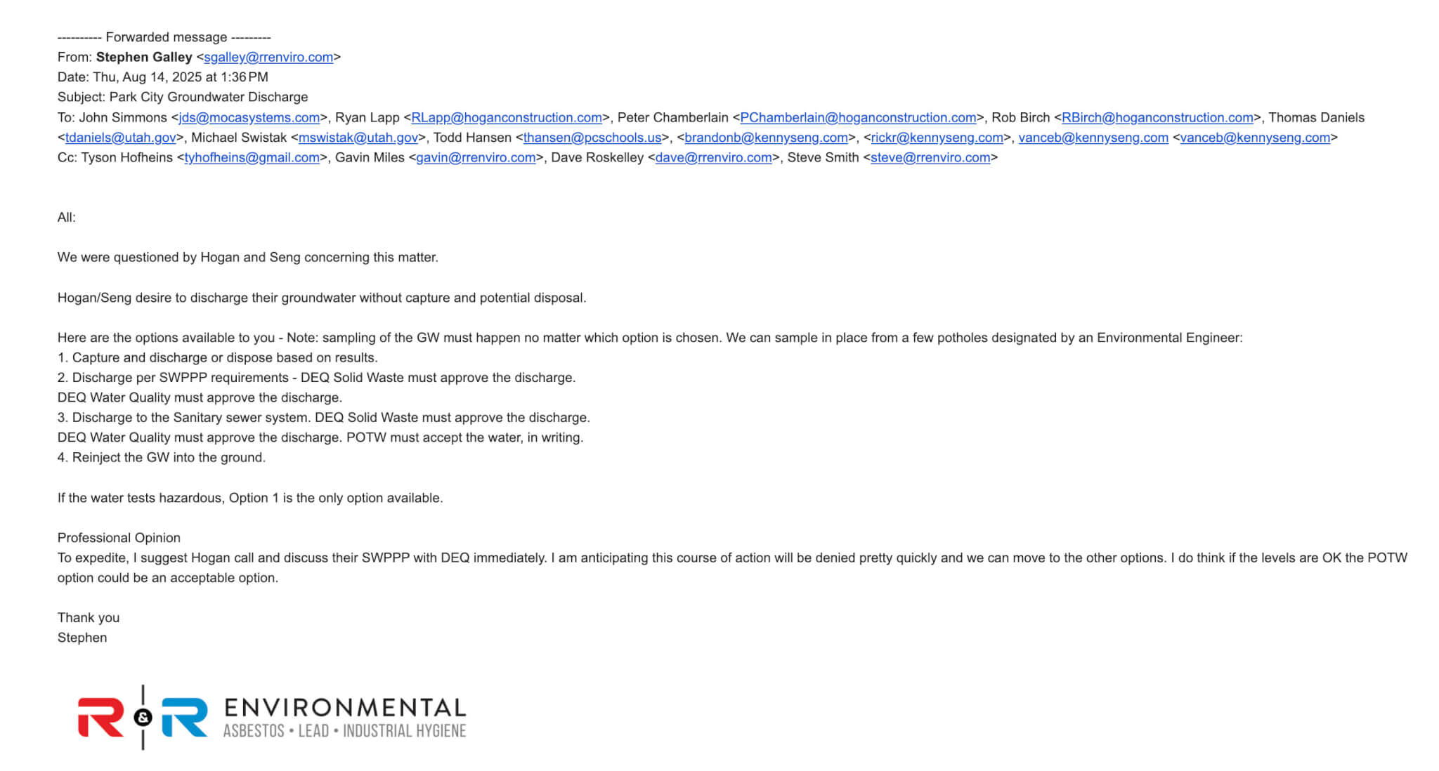
Task: Click Rob Birch's RBirch@hoganconstruction.com link
Action: pyautogui.click(x=1157, y=117)
